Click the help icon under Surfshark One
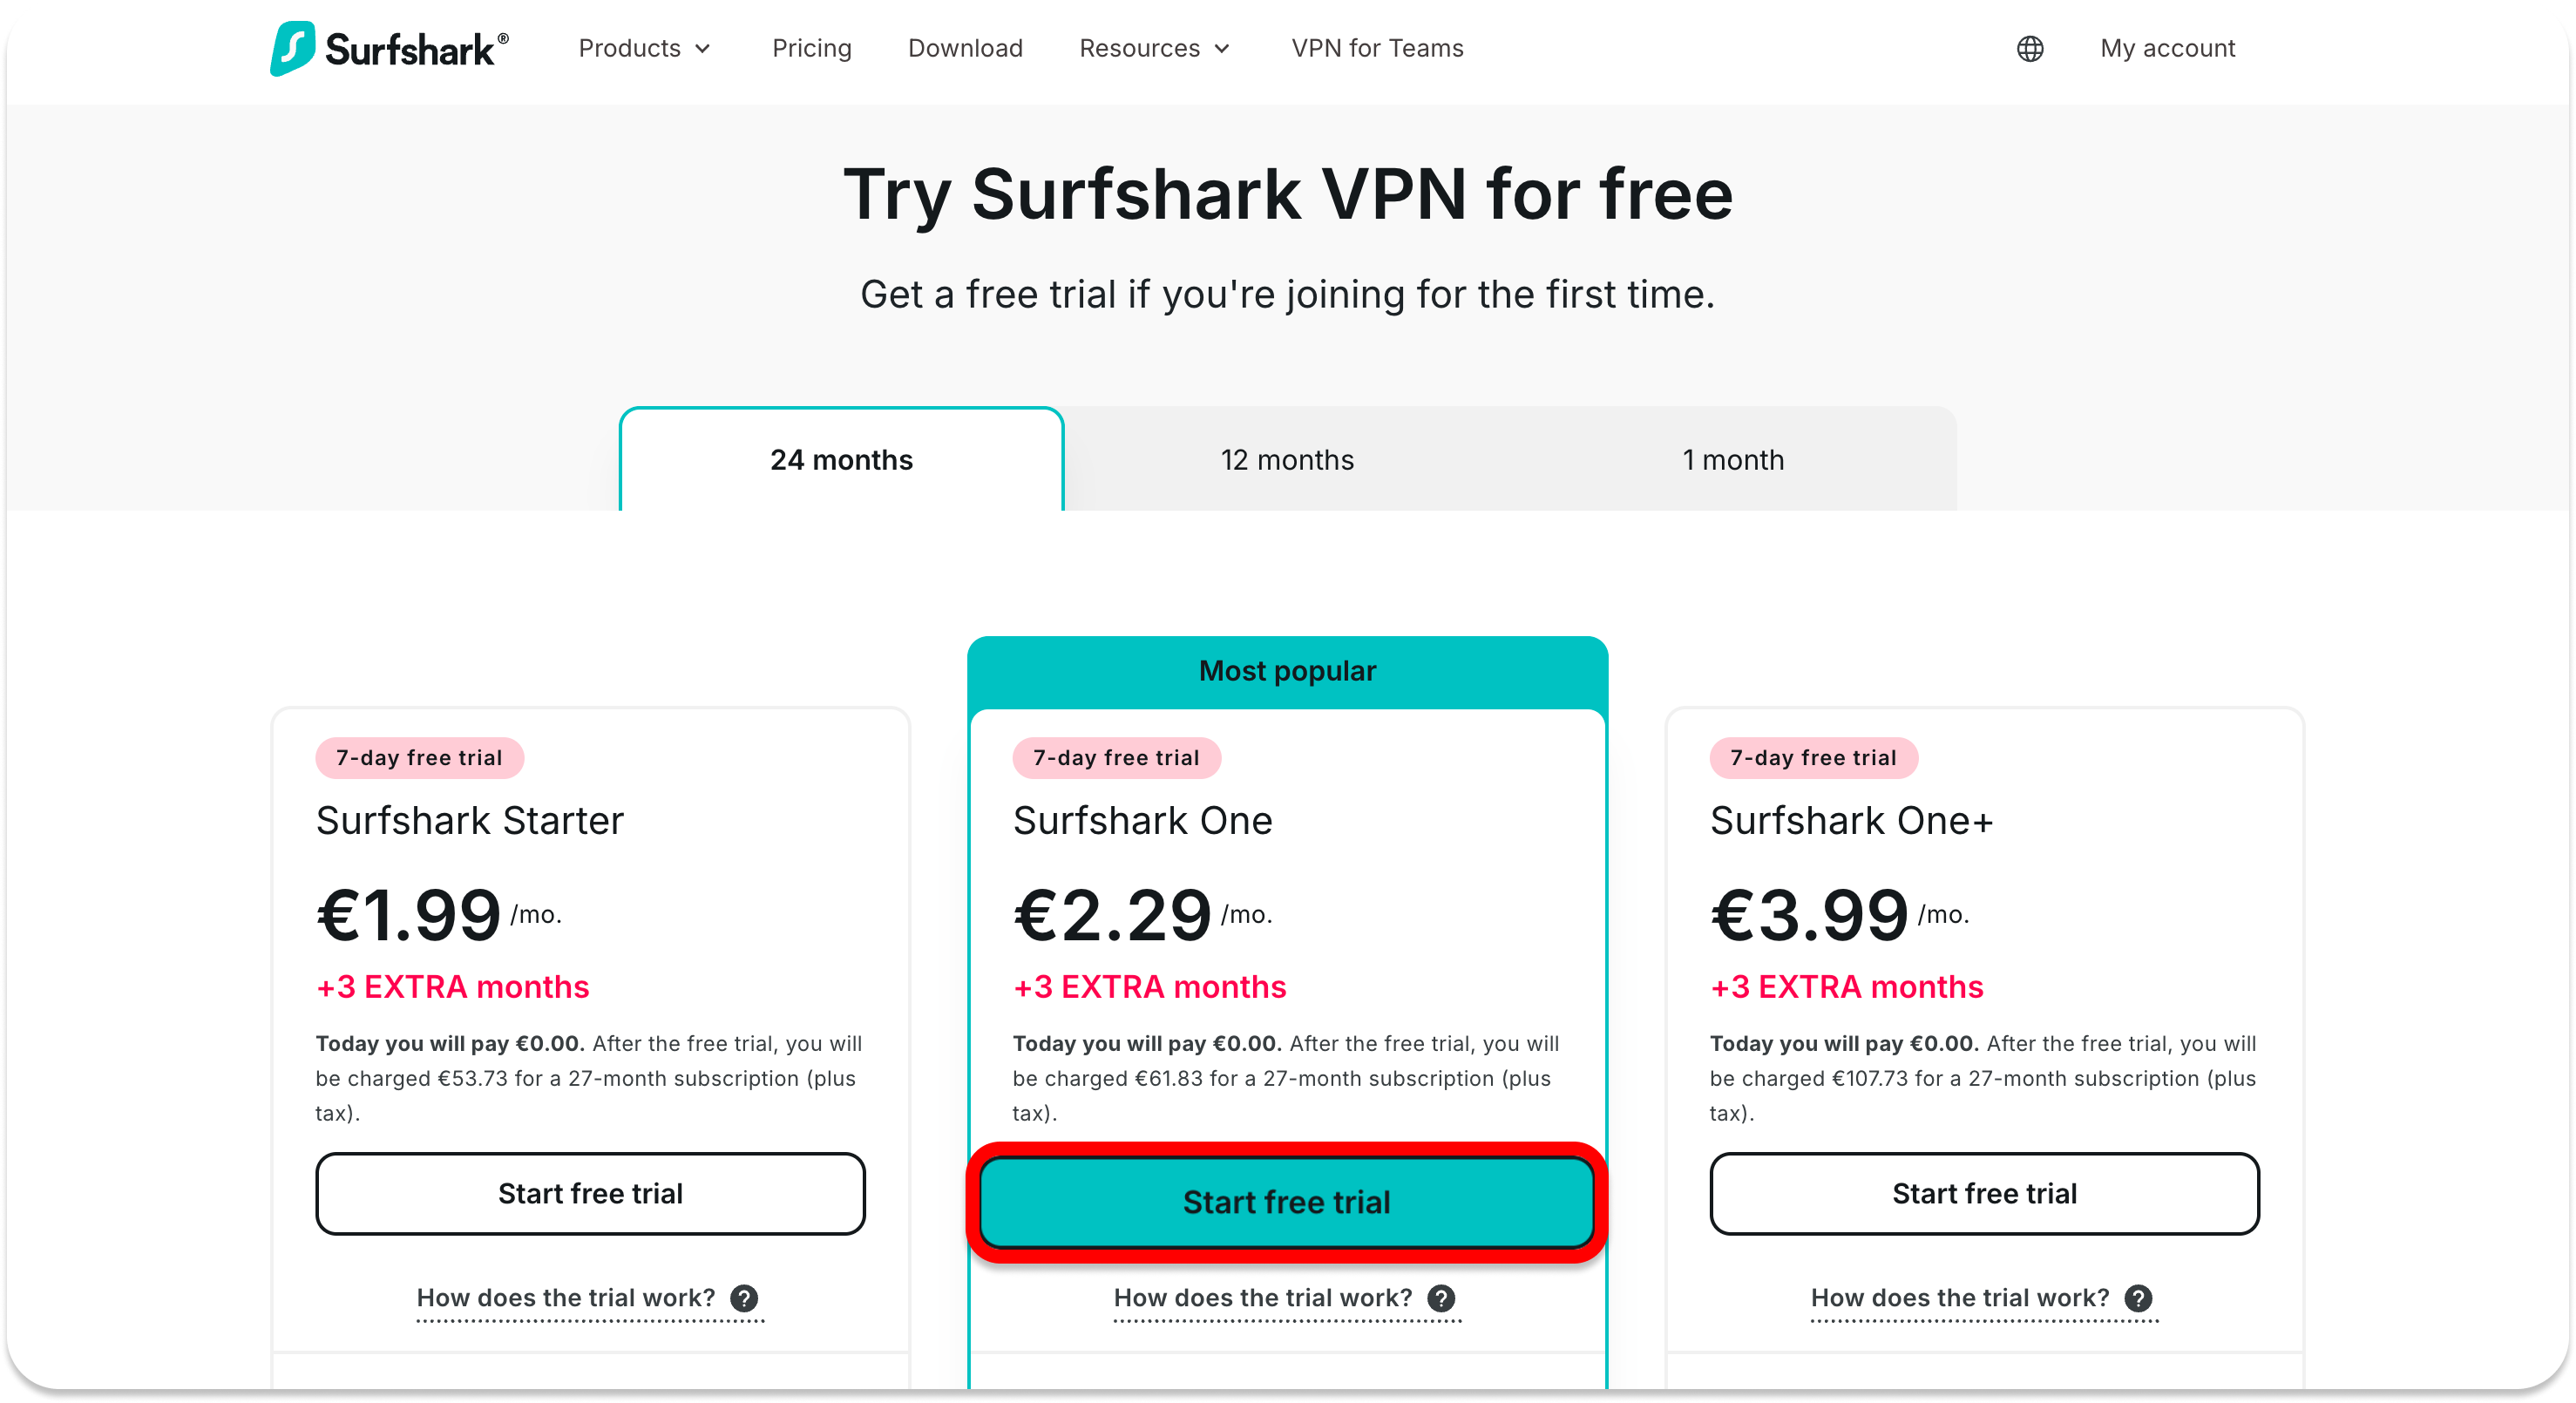 tap(1441, 1298)
